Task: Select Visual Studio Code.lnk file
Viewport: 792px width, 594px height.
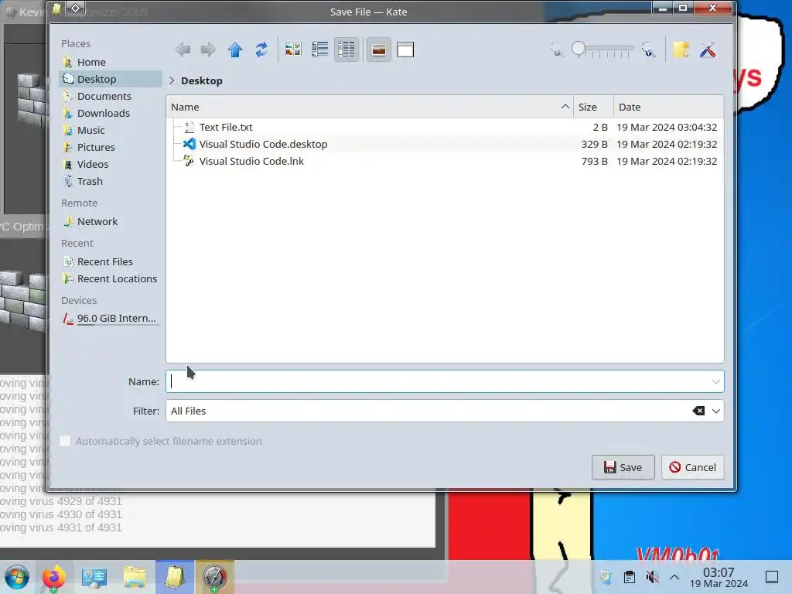Action: (x=445, y=161)
